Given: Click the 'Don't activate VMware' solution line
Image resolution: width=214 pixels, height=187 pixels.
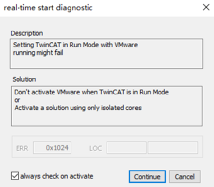Looking at the screenshot, I should pos(91,92).
